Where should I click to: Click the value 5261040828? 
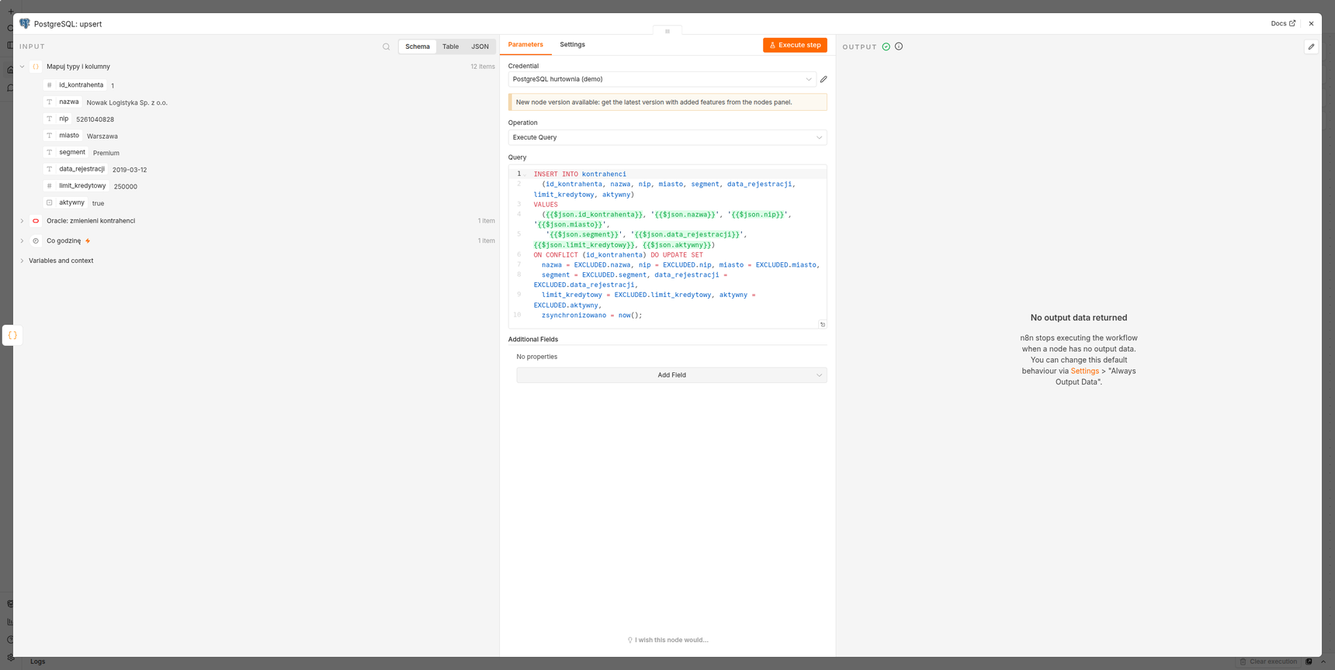[95, 119]
